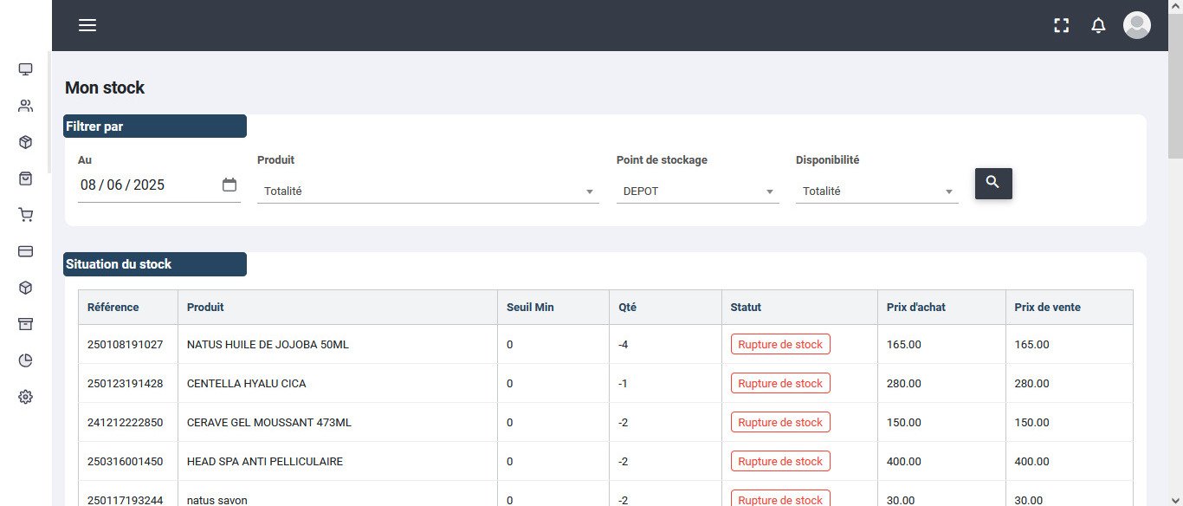Click the shopping bag icon in the sidebar
This screenshot has height=506, width=1183.
26,178
